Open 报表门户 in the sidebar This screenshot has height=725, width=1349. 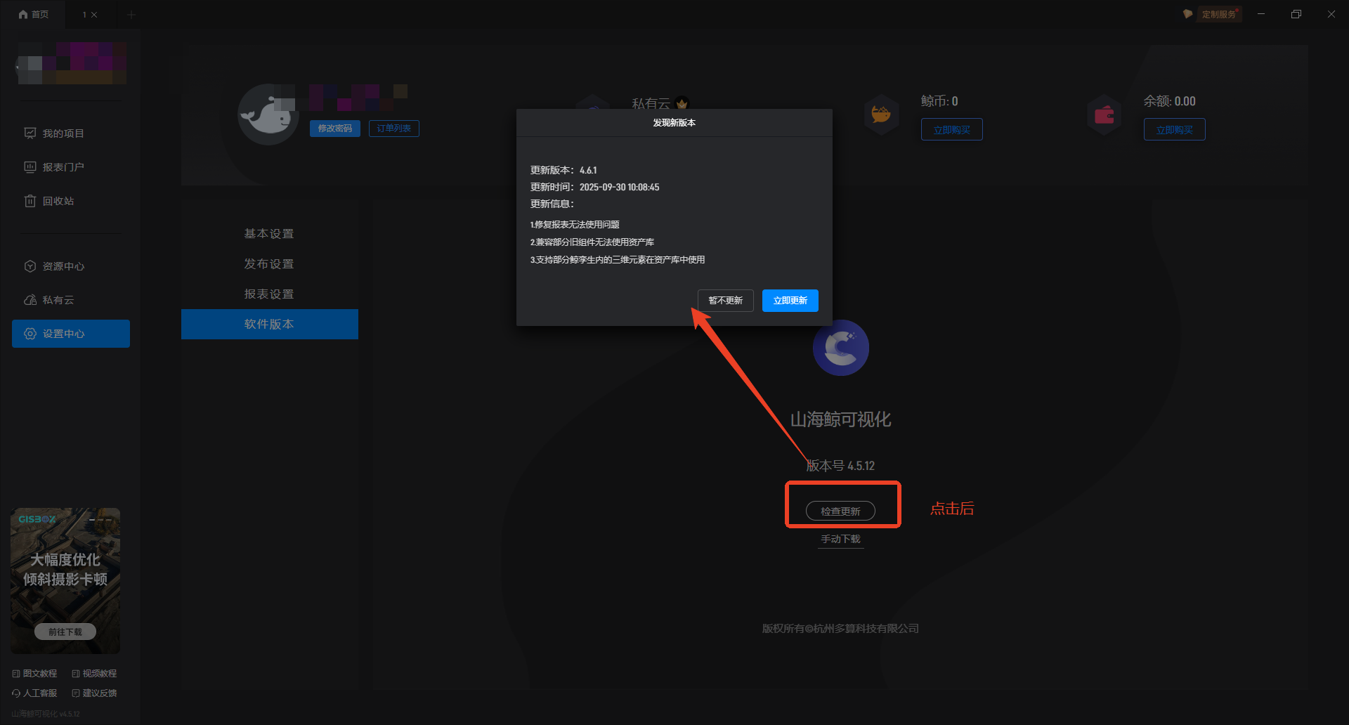(63, 167)
